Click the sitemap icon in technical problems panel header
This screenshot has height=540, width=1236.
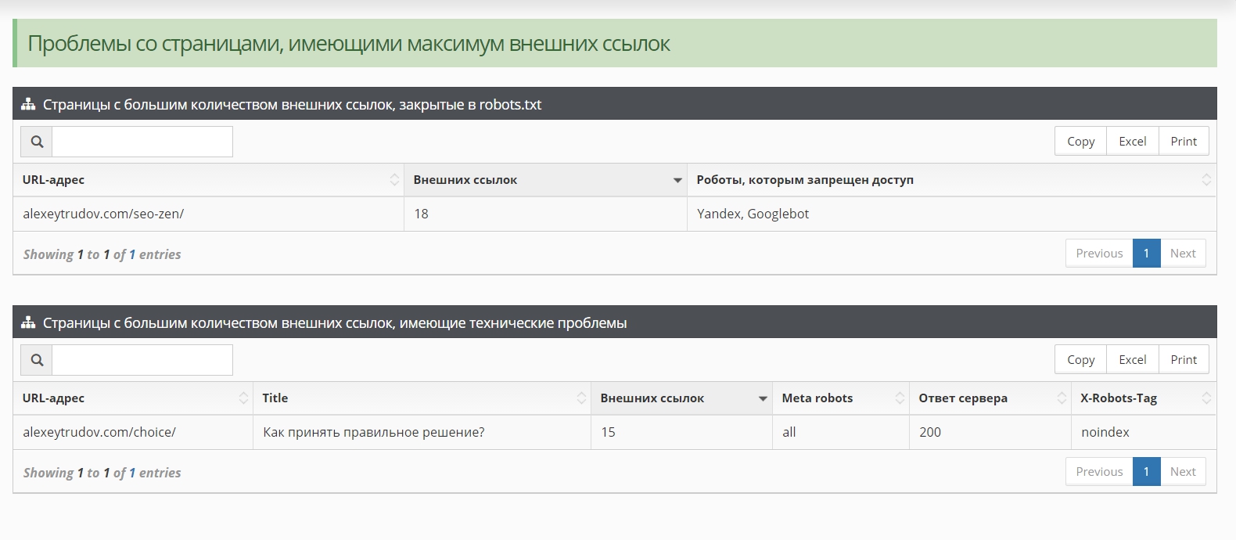coord(28,322)
